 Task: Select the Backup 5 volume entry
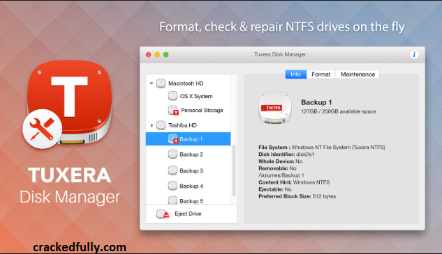[x=188, y=200]
